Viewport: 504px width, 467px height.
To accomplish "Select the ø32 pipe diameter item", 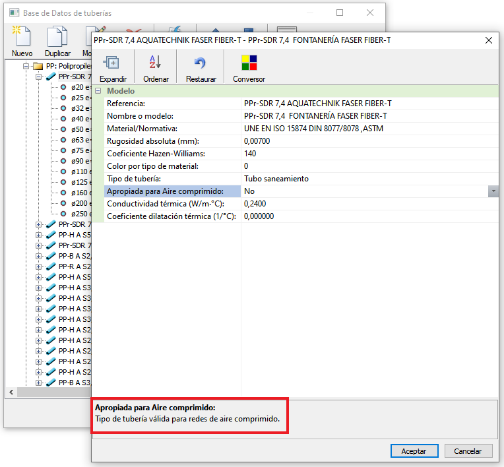I will click(x=77, y=108).
